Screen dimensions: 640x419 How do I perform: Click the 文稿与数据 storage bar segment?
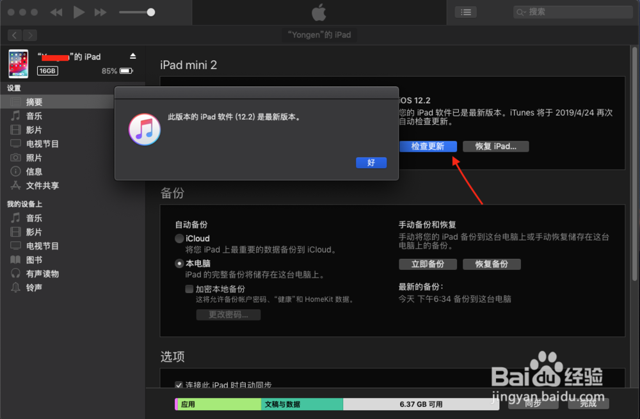(302, 404)
